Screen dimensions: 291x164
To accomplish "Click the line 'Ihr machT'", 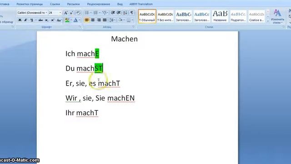I will coord(82,113).
